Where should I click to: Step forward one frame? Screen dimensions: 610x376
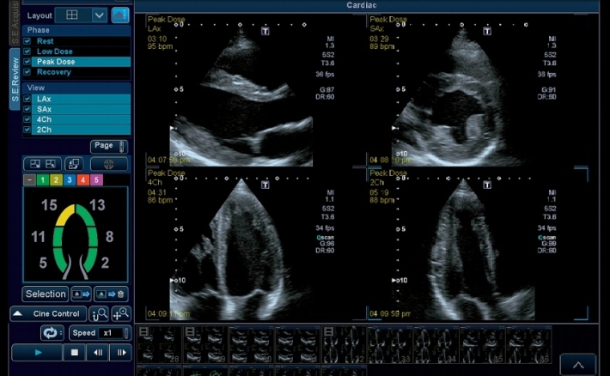coord(121,352)
